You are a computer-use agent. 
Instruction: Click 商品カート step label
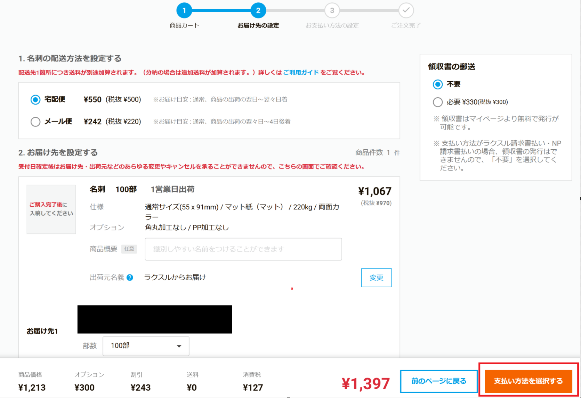click(184, 25)
